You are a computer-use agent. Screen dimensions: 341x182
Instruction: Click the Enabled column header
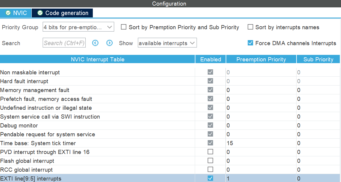click(211, 59)
